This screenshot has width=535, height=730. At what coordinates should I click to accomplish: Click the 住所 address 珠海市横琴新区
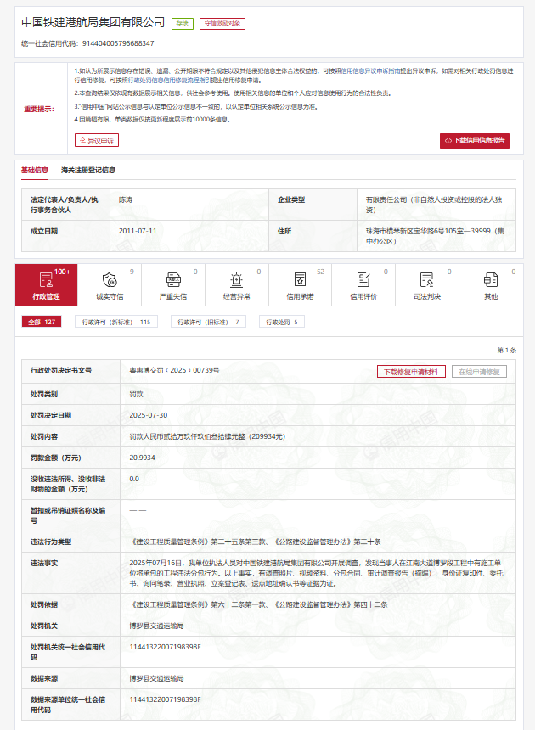pos(435,236)
